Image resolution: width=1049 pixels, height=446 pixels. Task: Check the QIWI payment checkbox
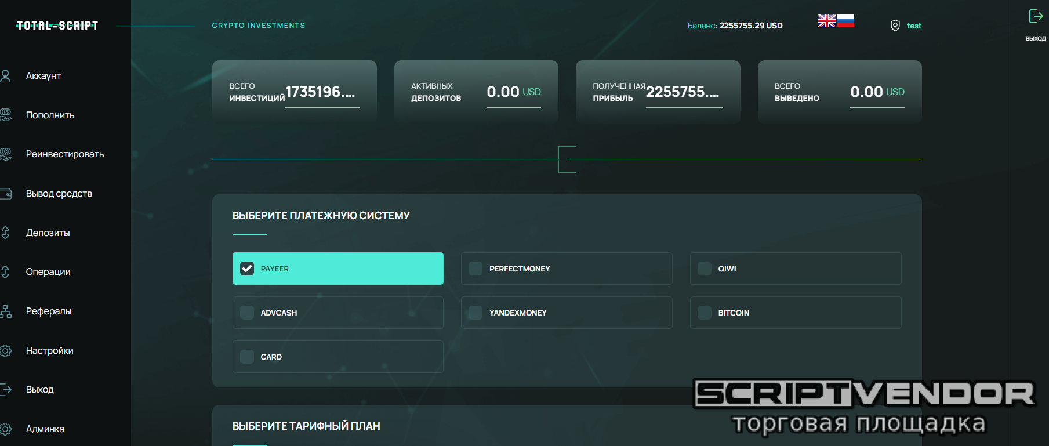(x=705, y=269)
